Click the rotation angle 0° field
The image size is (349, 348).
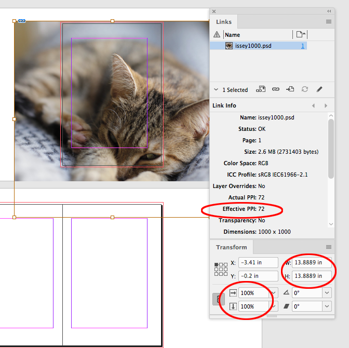(x=307, y=293)
